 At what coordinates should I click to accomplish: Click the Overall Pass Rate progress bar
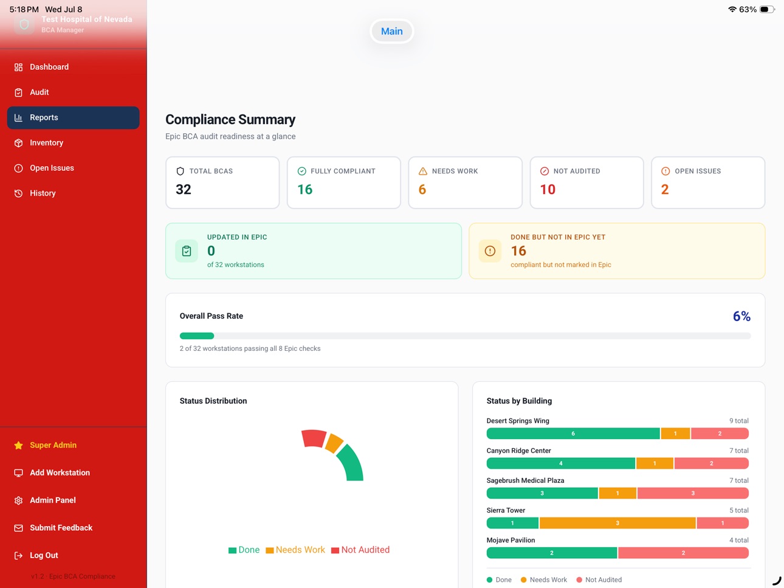[465, 336]
